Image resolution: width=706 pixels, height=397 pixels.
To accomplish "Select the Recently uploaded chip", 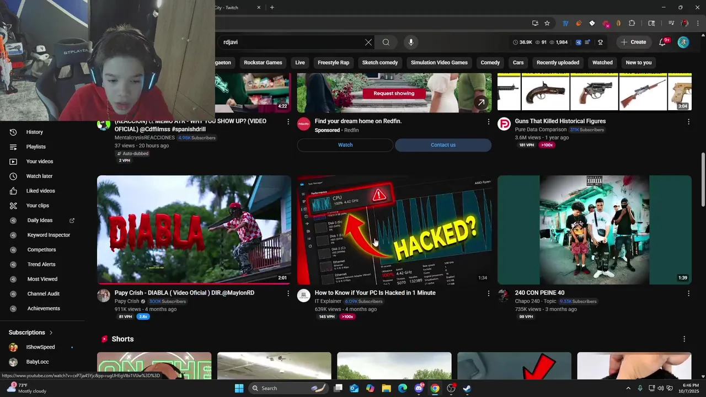I will click(558, 62).
